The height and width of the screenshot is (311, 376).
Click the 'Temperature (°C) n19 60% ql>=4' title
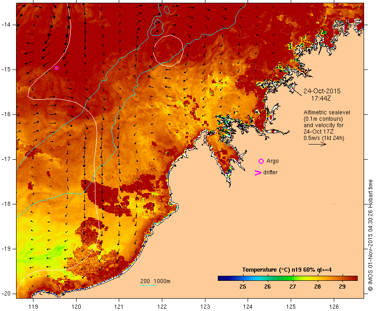point(287,270)
